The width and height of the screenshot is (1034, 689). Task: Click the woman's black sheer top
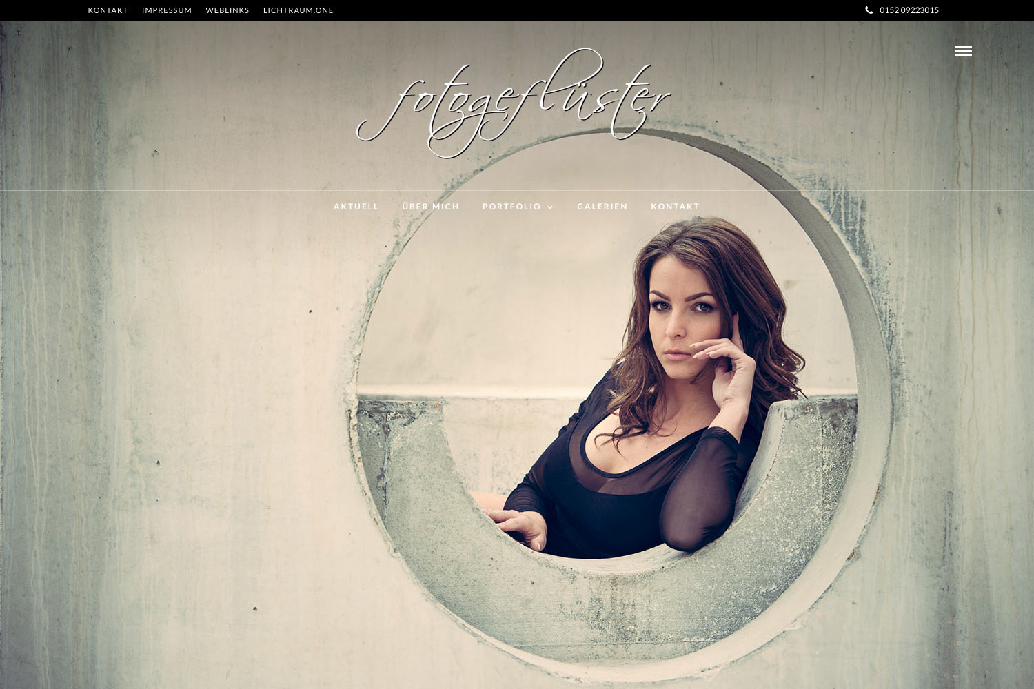pos(620,503)
